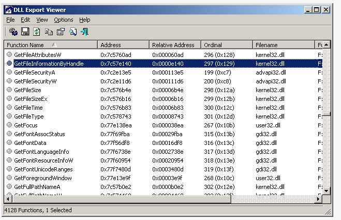
Task: Click the bullet icon beside GetFileSecurityW
Action: click(x=9, y=81)
